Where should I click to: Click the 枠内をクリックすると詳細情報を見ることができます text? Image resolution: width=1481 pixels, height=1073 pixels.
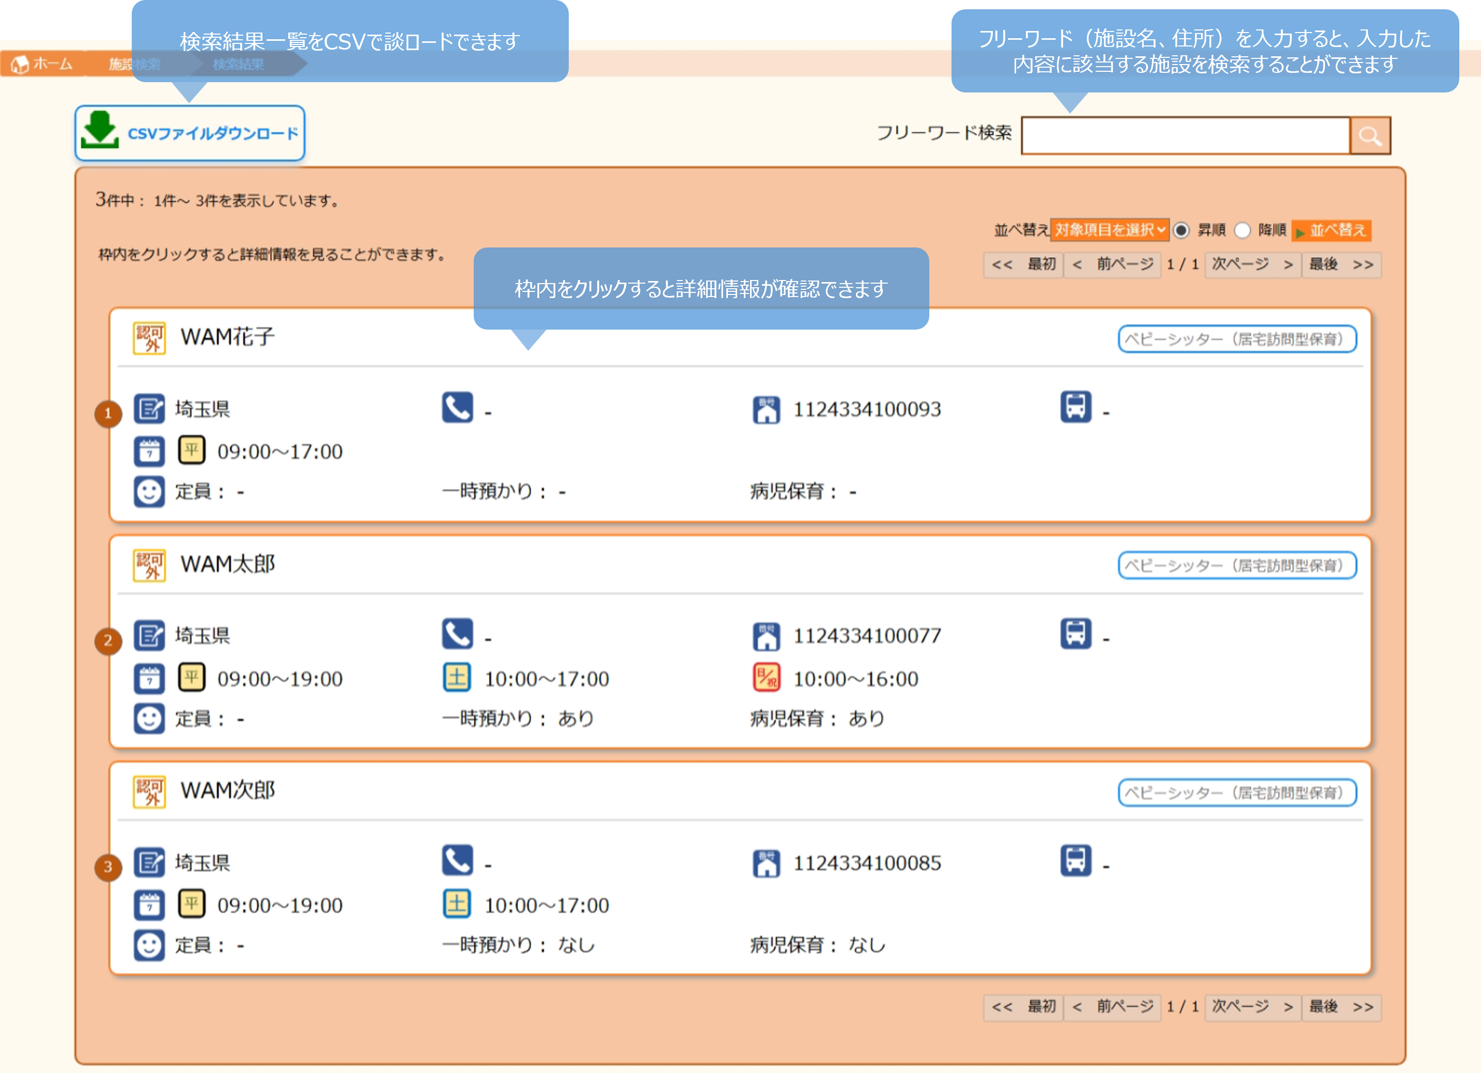tap(272, 254)
